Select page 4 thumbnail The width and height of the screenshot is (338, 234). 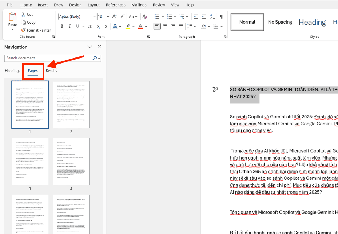click(71, 161)
